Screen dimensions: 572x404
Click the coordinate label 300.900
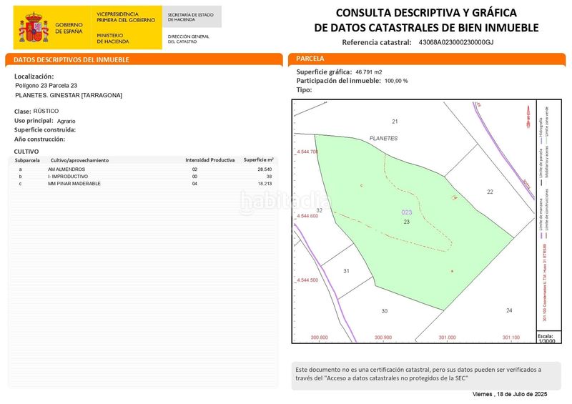[x=383, y=338]
